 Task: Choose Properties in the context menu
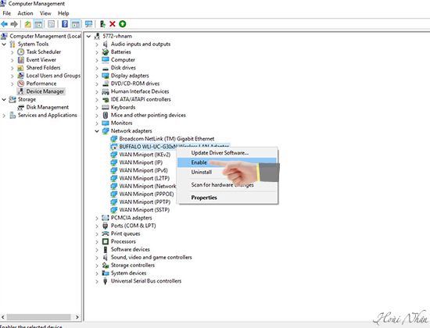pos(204,198)
